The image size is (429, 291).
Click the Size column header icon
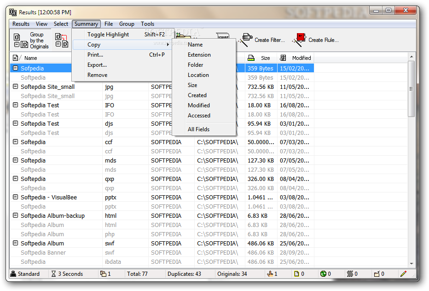[x=251, y=58]
